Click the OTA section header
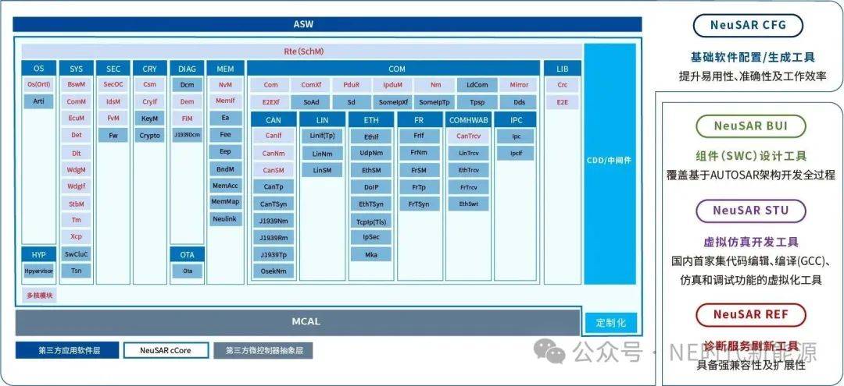This screenshot has width=844, height=386. 188,255
